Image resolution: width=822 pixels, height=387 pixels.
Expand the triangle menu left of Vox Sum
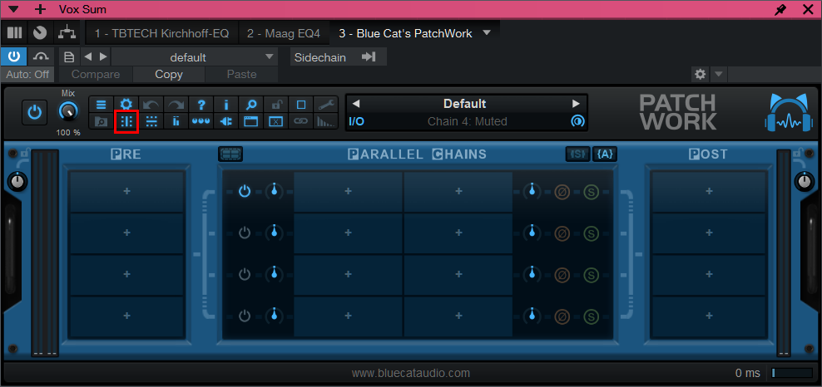pyautogui.click(x=15, y=9)
